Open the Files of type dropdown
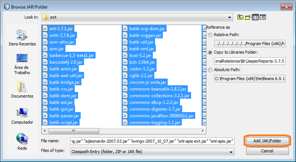Image resolution: width=296 pixels, height=162 pixels. coord(231,152)
